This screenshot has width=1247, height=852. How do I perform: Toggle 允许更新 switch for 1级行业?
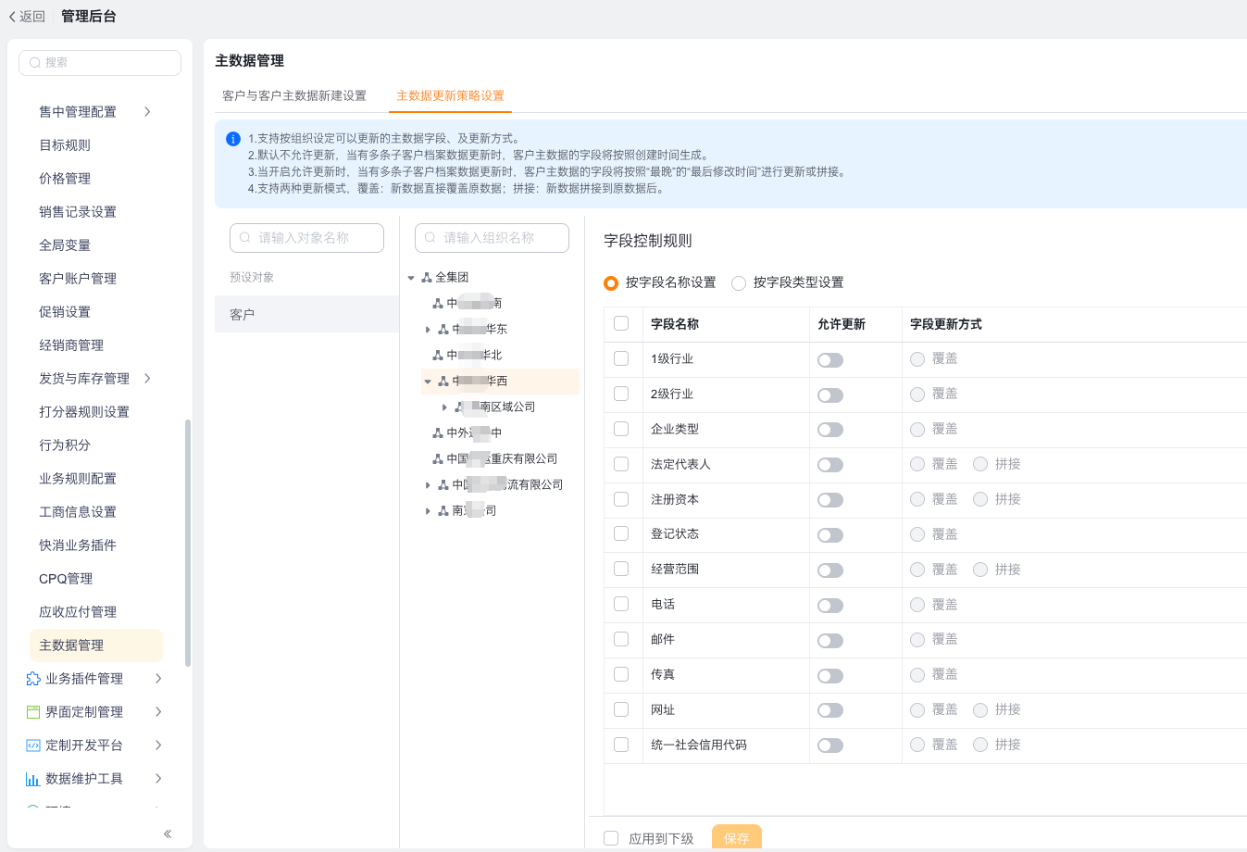830,360
